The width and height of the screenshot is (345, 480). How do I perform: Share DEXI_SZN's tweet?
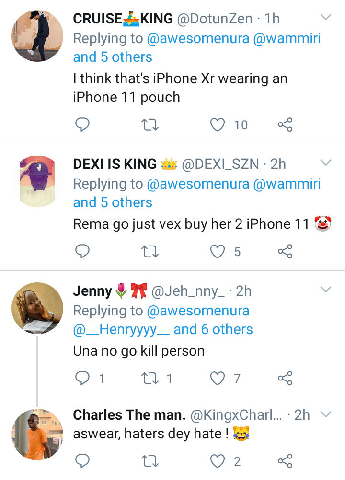pyautogui.click(x=285, y=251)
